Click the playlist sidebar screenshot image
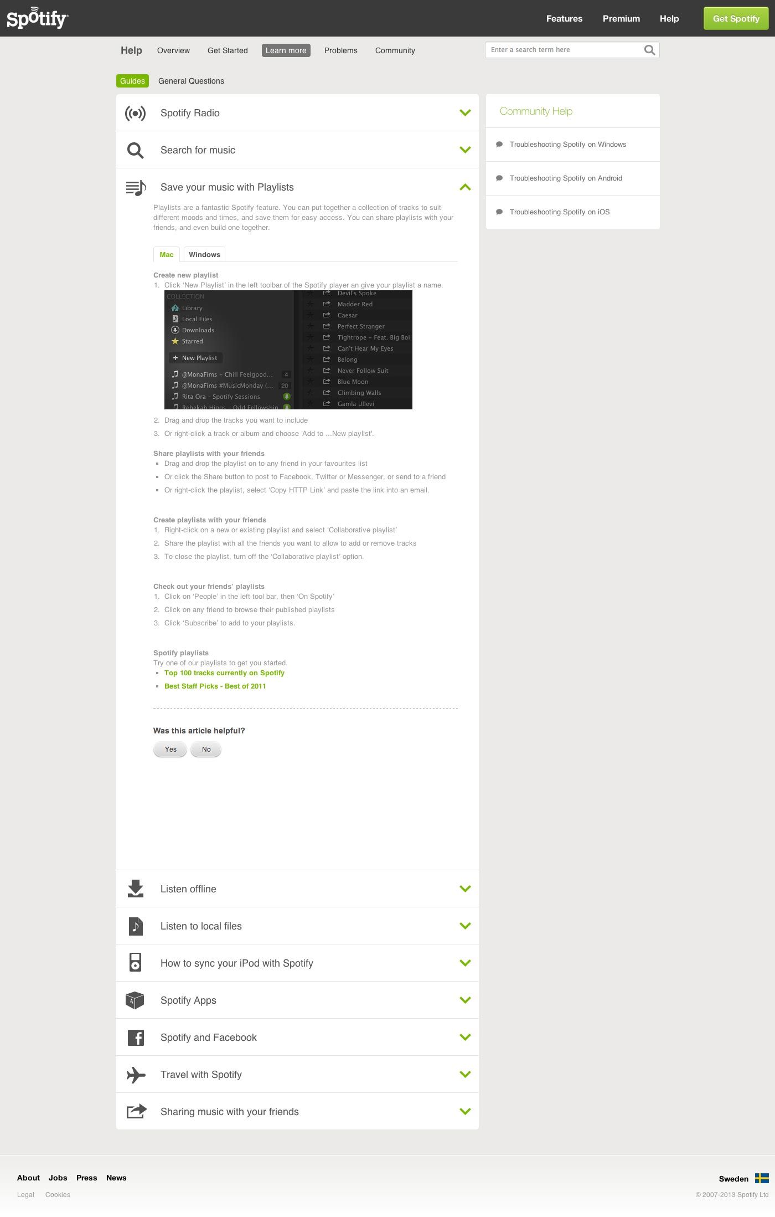775x1217 pixels. point(288,350)
